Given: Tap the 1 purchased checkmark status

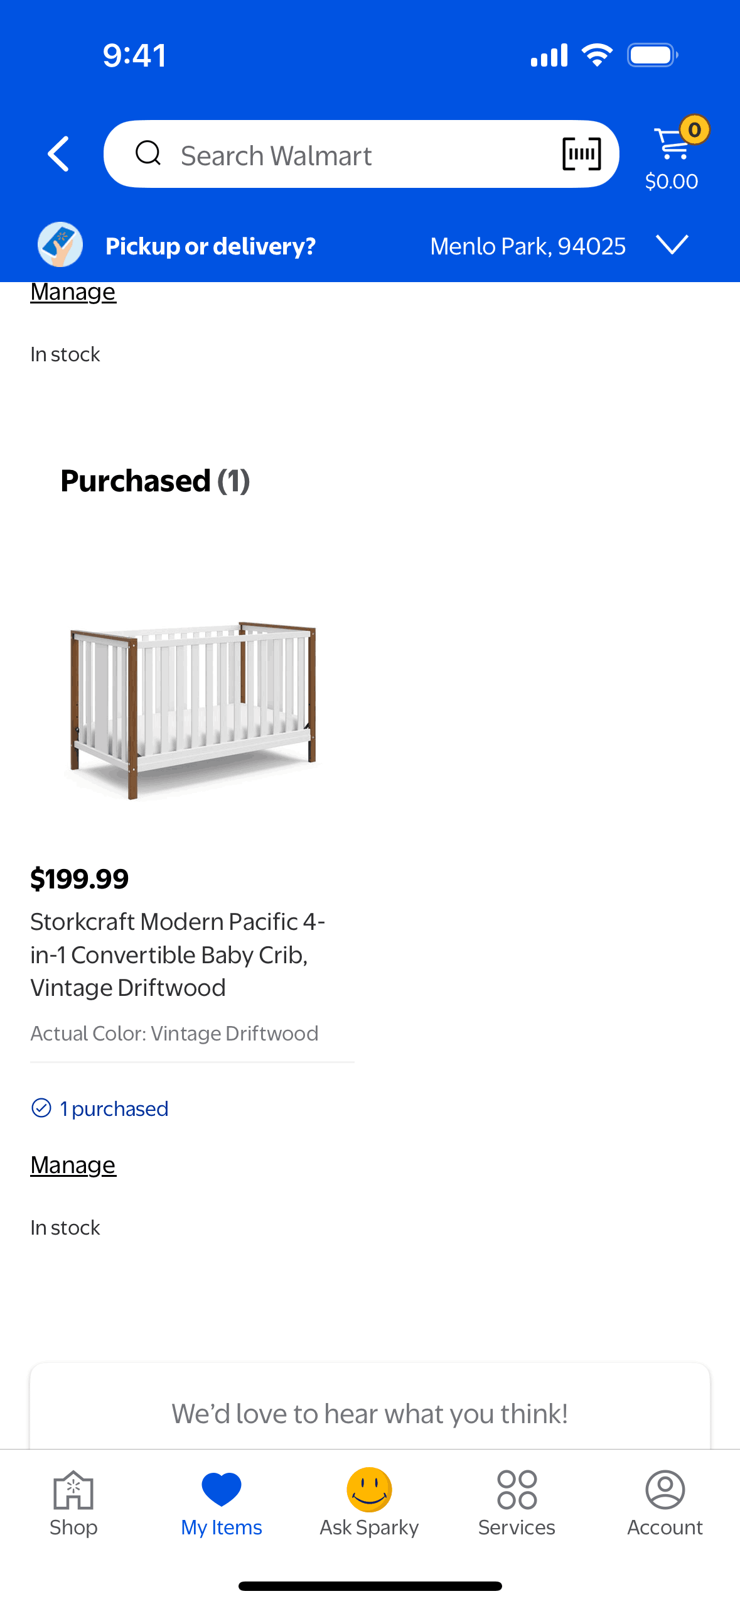Looking at the screenshot, I should [100, 1109].
